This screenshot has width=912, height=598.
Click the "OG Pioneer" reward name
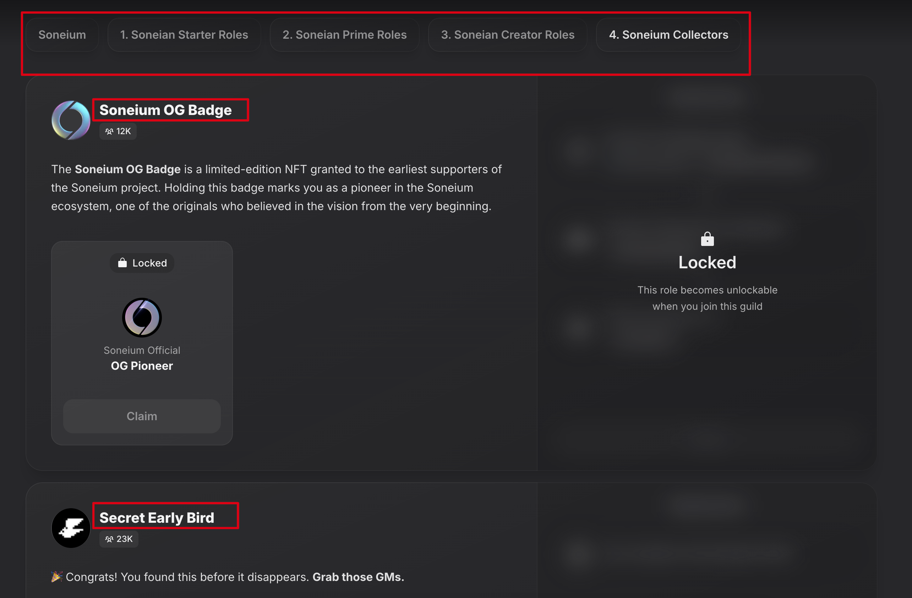coord(142,366)
